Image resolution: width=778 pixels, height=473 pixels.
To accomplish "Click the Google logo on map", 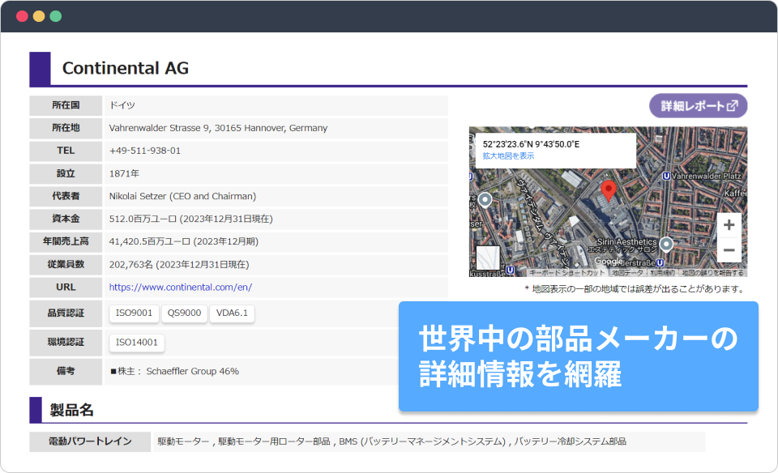I will (x=607, y=262).
